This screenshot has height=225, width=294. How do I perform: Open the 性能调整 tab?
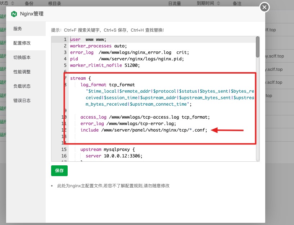(26, 72)
